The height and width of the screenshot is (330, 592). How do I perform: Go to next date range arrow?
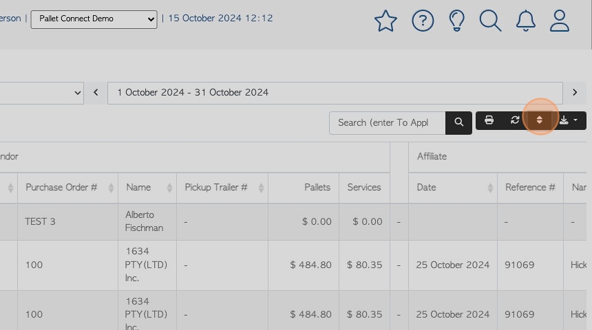point(575,93)
